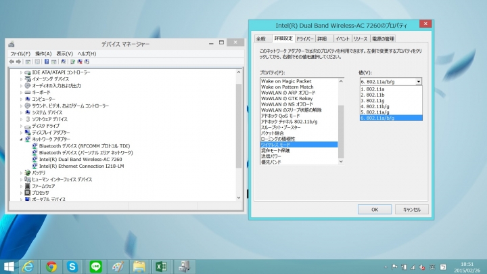Choose 4. 802.11b/g from the value list
This screenshot has height=274, width=487.
(x=391, y=107)
